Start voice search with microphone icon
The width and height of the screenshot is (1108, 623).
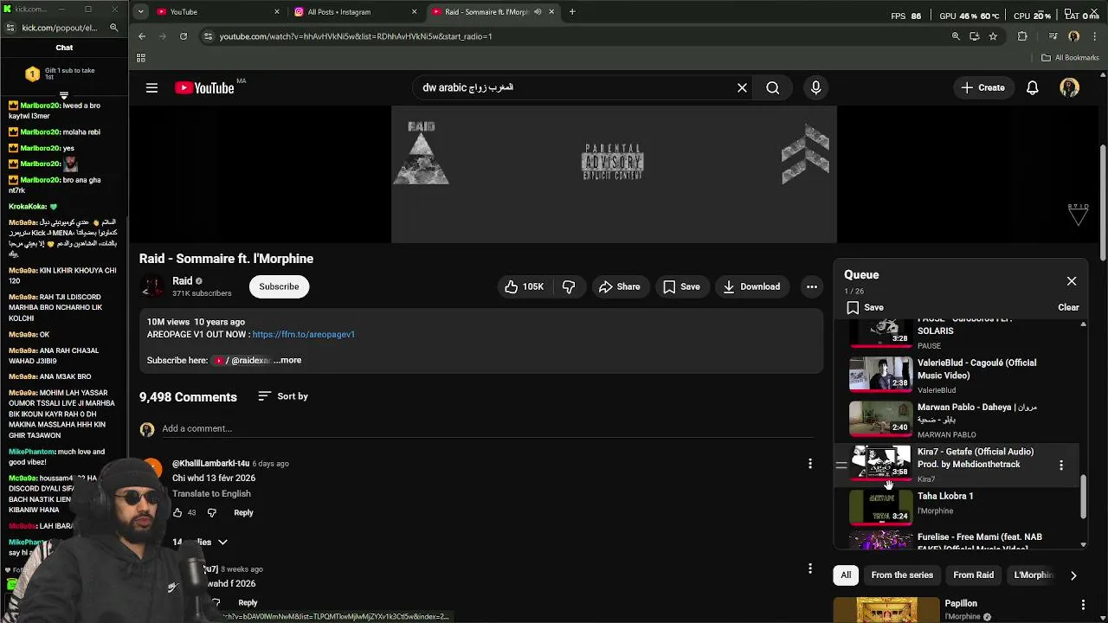pos(815,87)
